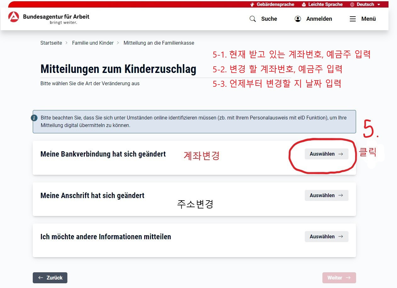
Task: Select Auswählen for andere Informationen mitteilen
Action: click(326, 236)
